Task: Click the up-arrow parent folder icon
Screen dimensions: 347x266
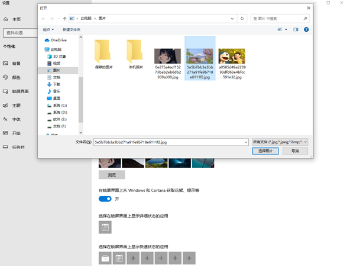Action: [x=64, y=19]
